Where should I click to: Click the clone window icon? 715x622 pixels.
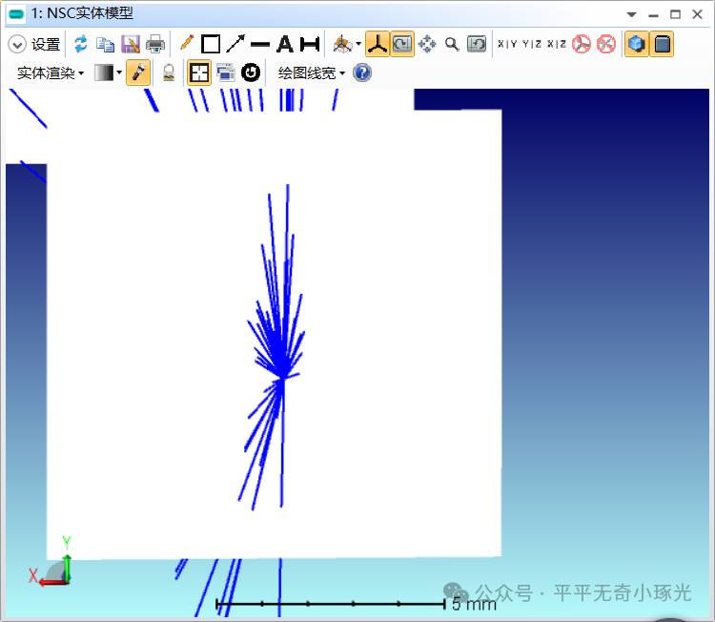pyautogui.click(x=225, y=73)
